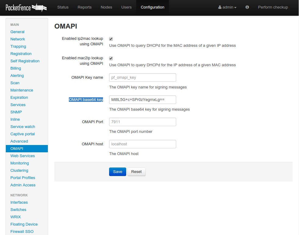Screen dimensions: 299x235
Task: Open the Users tab
Action: pyautogui.click(x=126, y=7)
